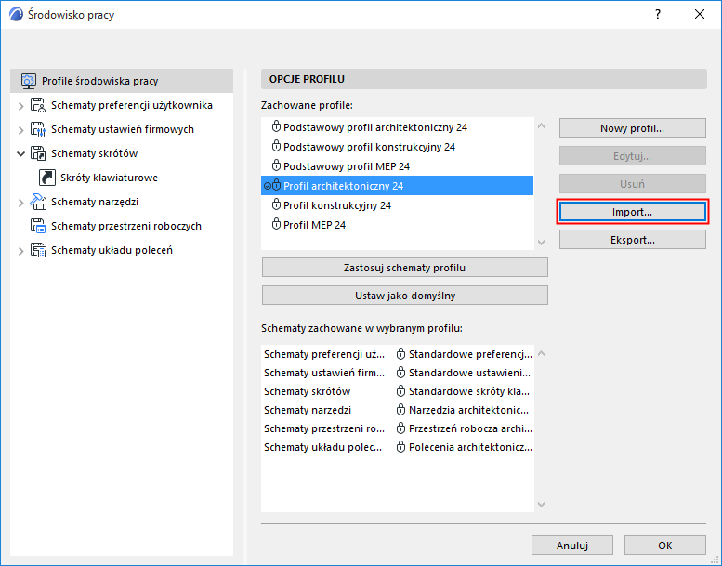Click lock icon of Profil MEP 24
This screenshot has width=722, height=566.
[276, 224]
